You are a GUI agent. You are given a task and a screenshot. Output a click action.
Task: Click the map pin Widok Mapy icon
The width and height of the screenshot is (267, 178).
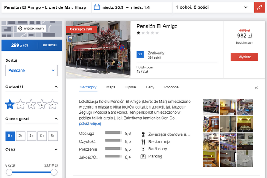pyautogui.click(x=20, y=28)
